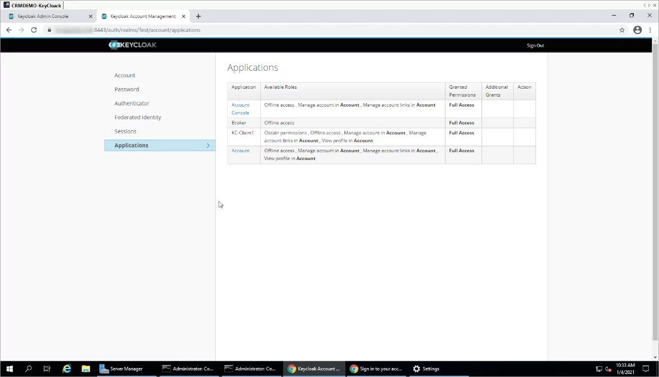Screen dimensions: 659x377
Task: Switch to Keycloak Admin Console tab
Action: click(49, 16)
